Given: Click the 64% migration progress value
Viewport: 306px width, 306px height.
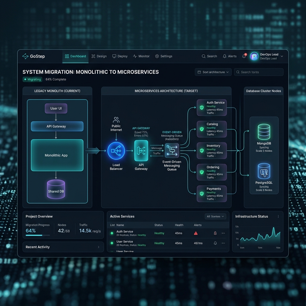Looking at the screenshot, I should (31, 231).
